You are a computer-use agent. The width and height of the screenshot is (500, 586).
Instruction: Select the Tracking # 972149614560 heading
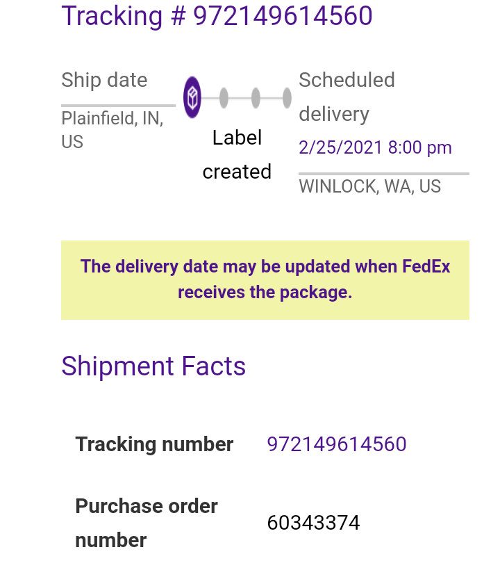[x=217, y=16]
